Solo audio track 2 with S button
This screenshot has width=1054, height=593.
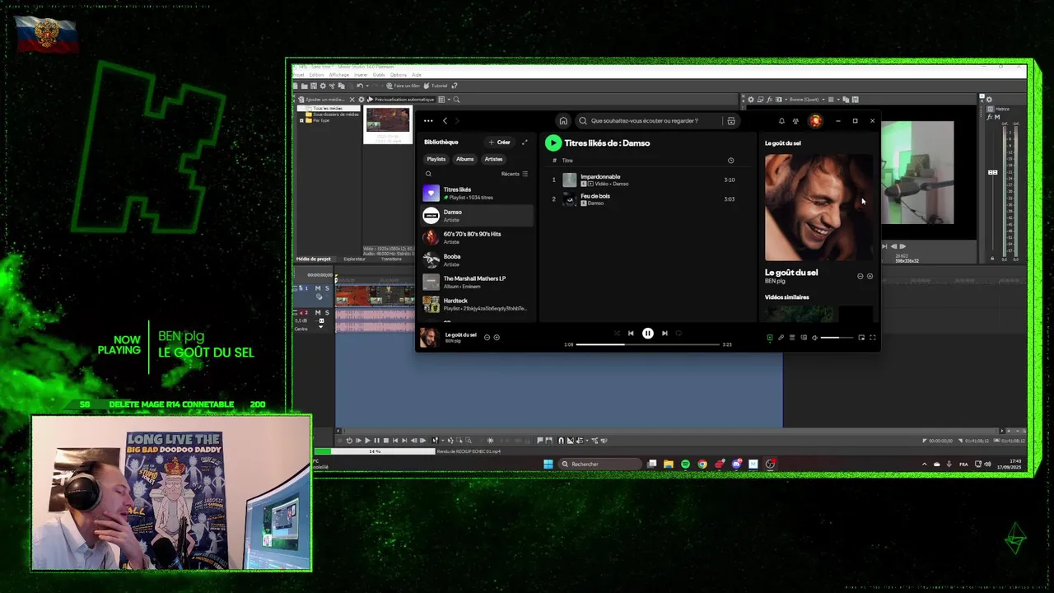pyautogui.click(x=326, y=313)
